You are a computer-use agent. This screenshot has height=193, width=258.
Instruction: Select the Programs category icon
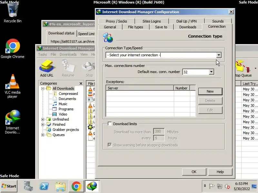pos(55,109)
